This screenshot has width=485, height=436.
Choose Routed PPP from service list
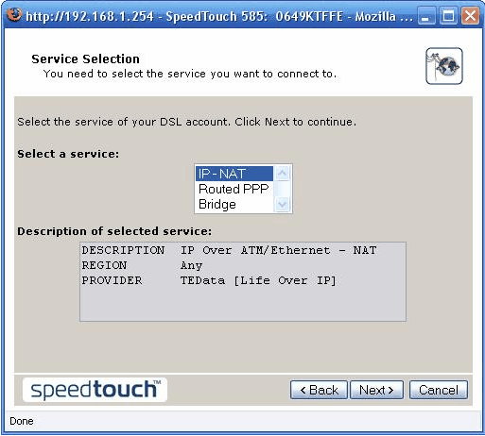tap(234, 189)
